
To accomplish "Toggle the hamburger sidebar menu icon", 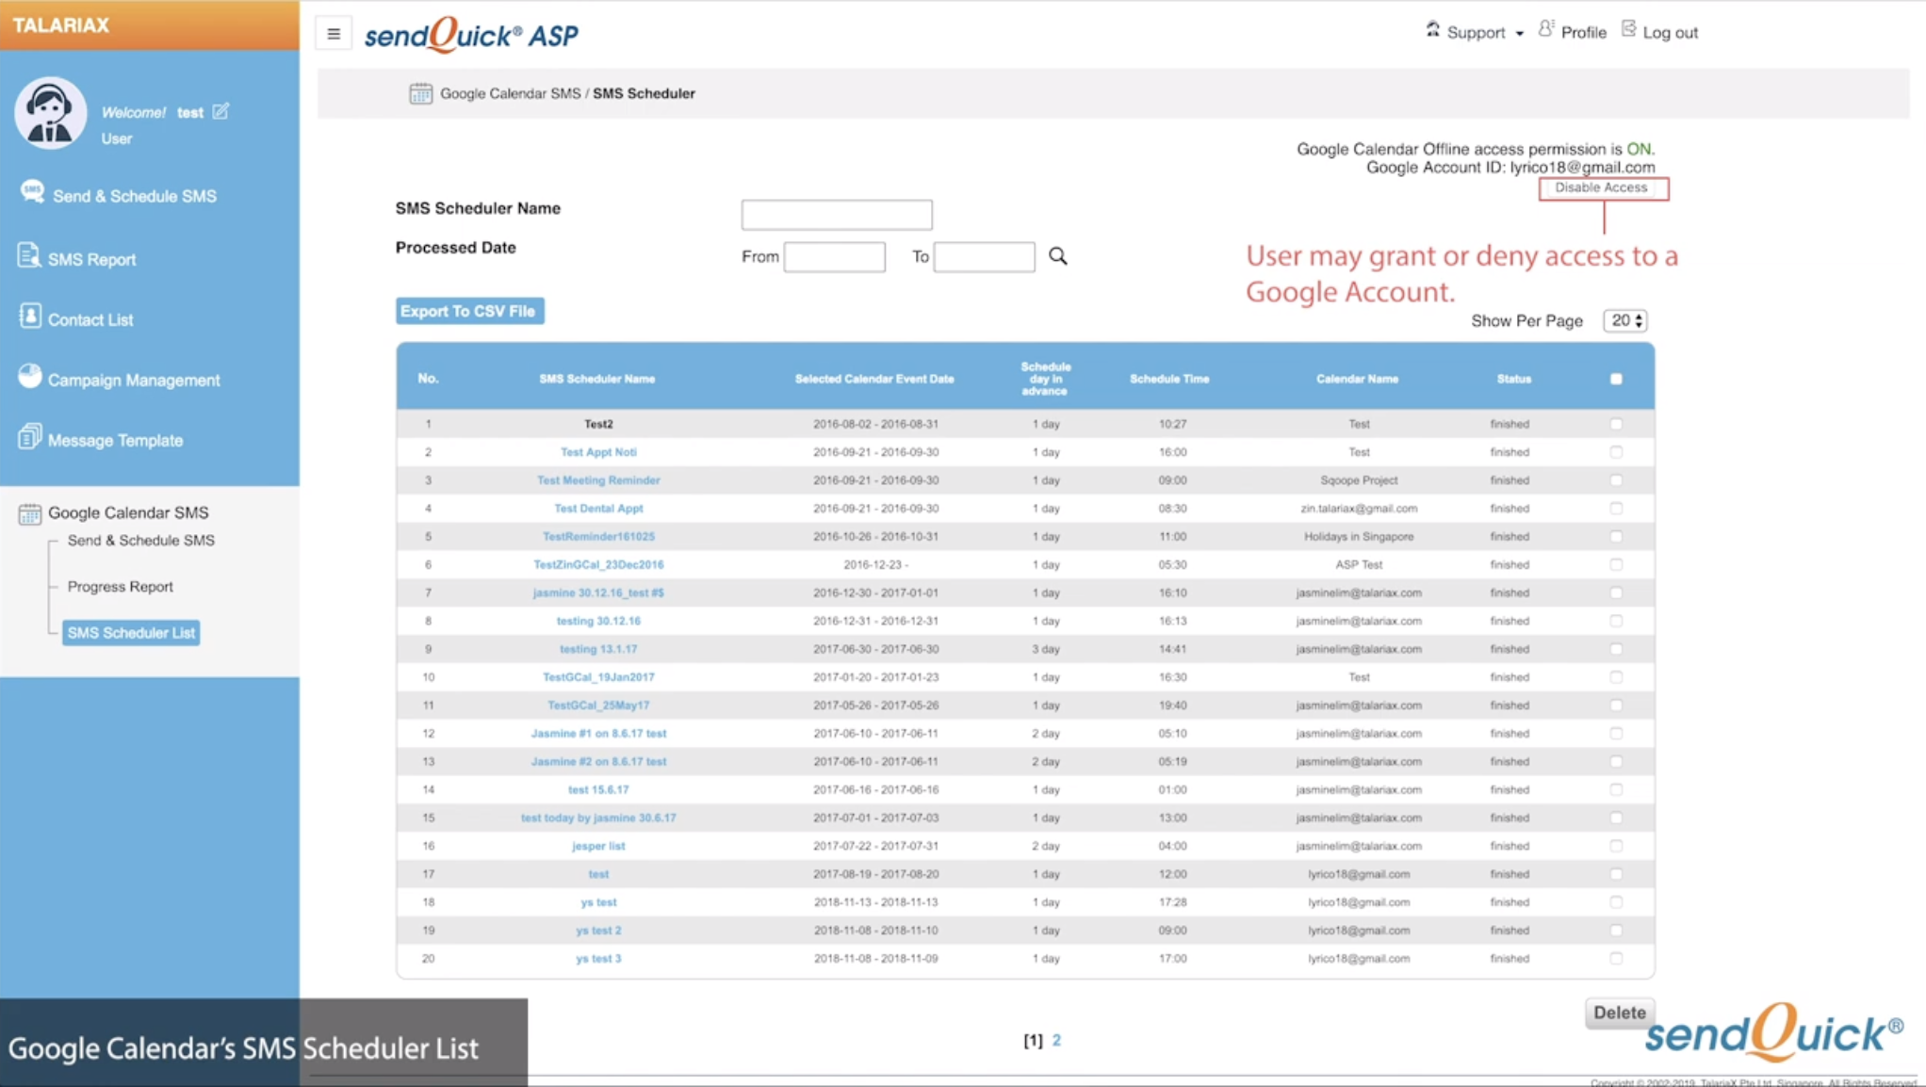I will [334, 34].
